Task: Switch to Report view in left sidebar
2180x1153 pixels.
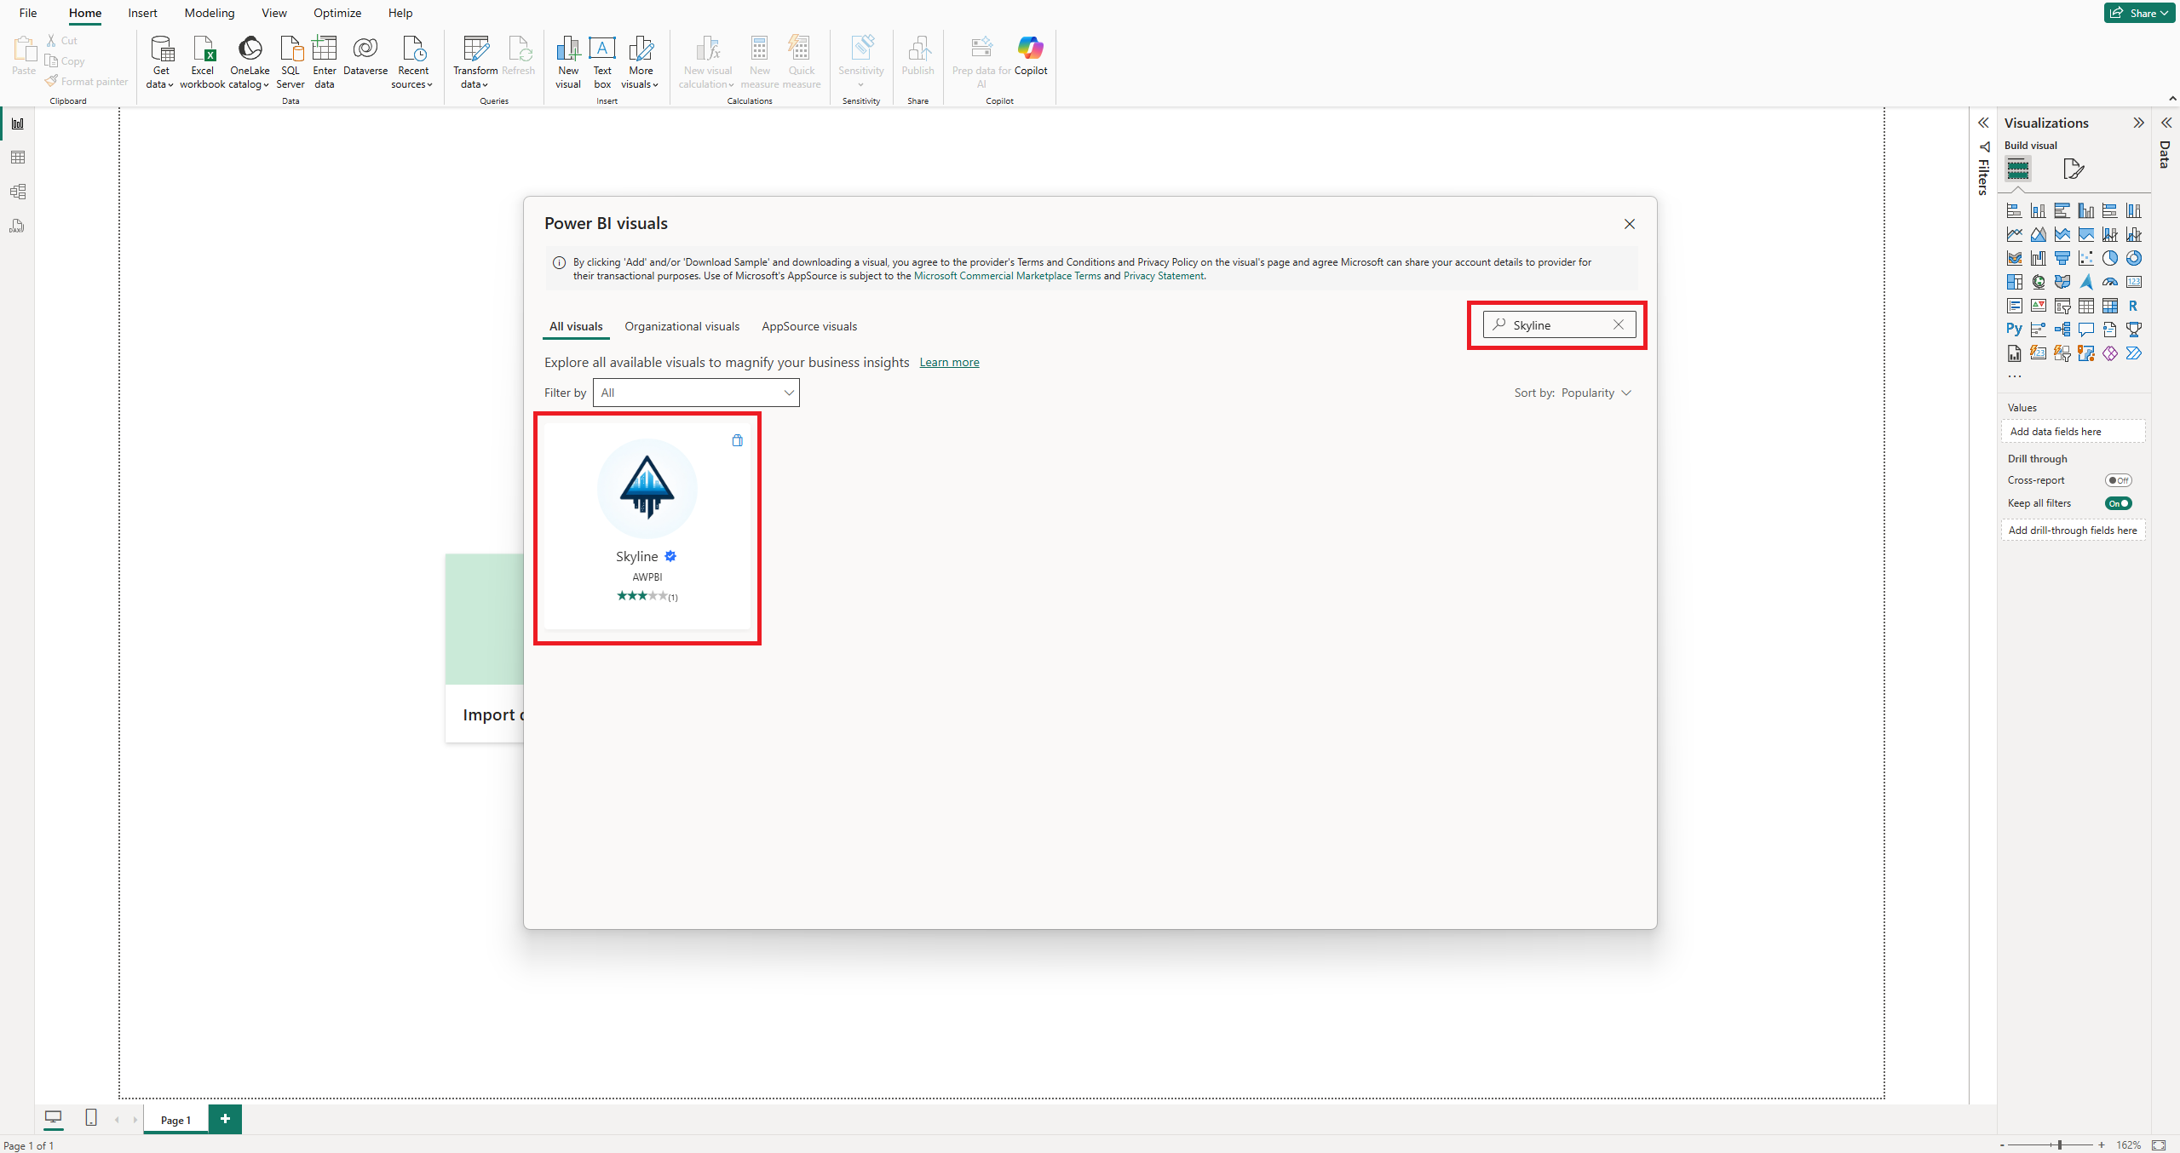Action: [18, 123]
